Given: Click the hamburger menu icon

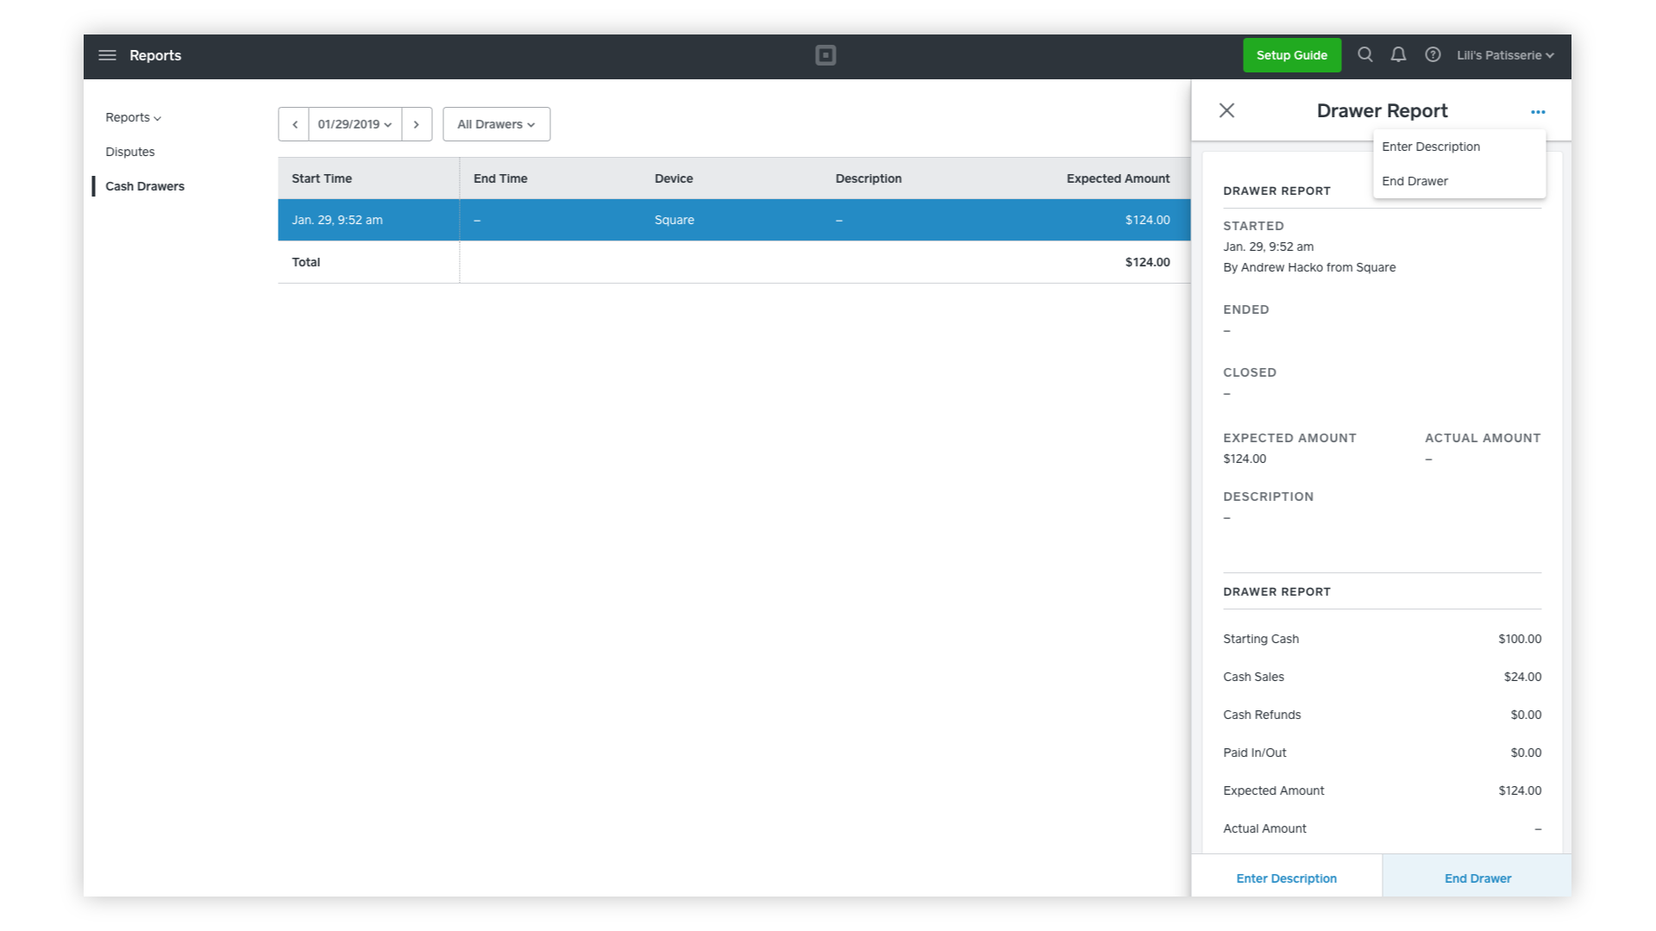Looking at the screenshot, I should [108, 54].
